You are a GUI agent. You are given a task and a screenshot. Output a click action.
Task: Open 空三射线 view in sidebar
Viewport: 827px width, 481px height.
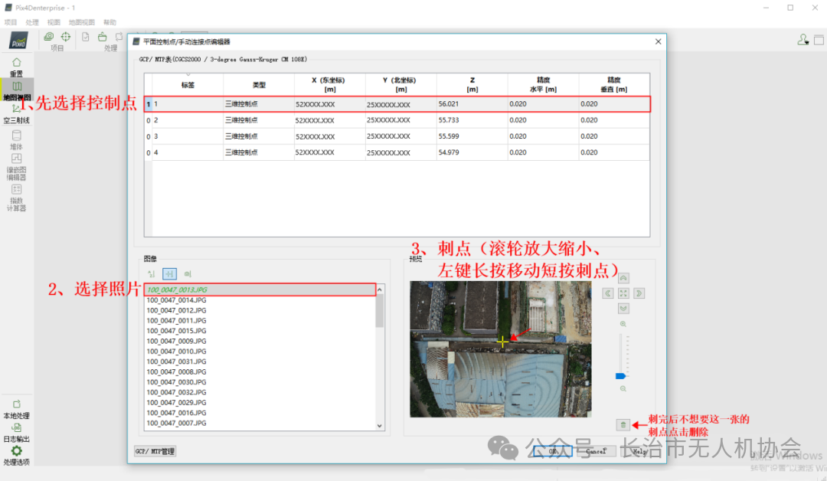[x=16, y=114]
